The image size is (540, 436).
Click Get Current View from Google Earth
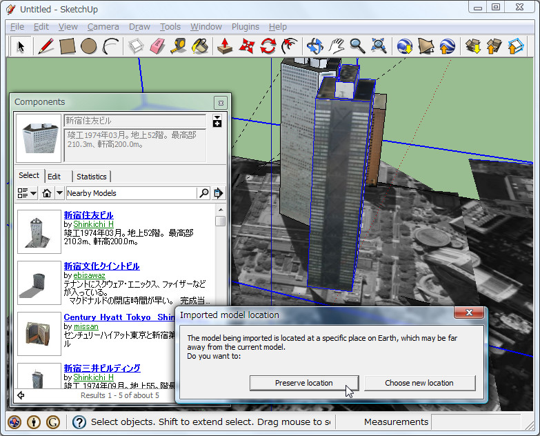pyautogui.click(x=405, y=46)
